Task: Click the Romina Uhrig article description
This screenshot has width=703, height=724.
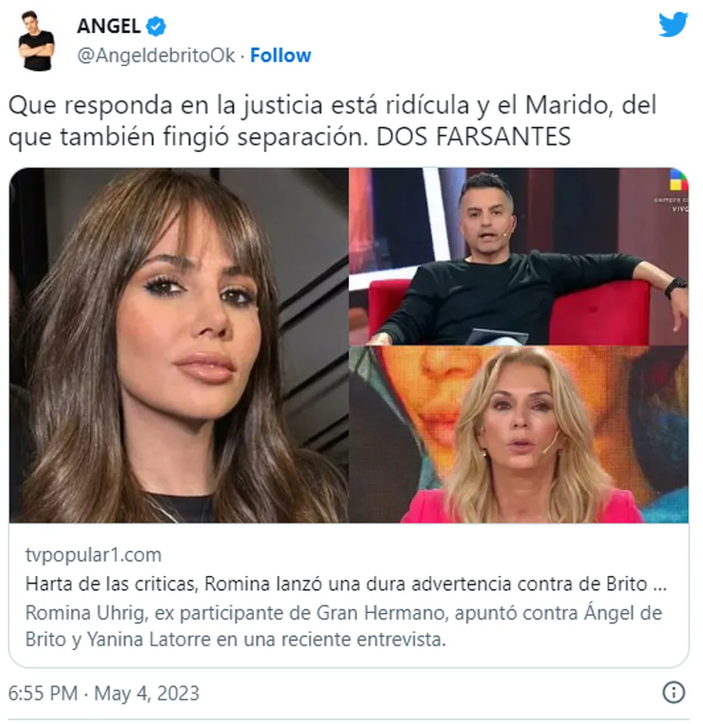Action: click(x=343, y=626)
